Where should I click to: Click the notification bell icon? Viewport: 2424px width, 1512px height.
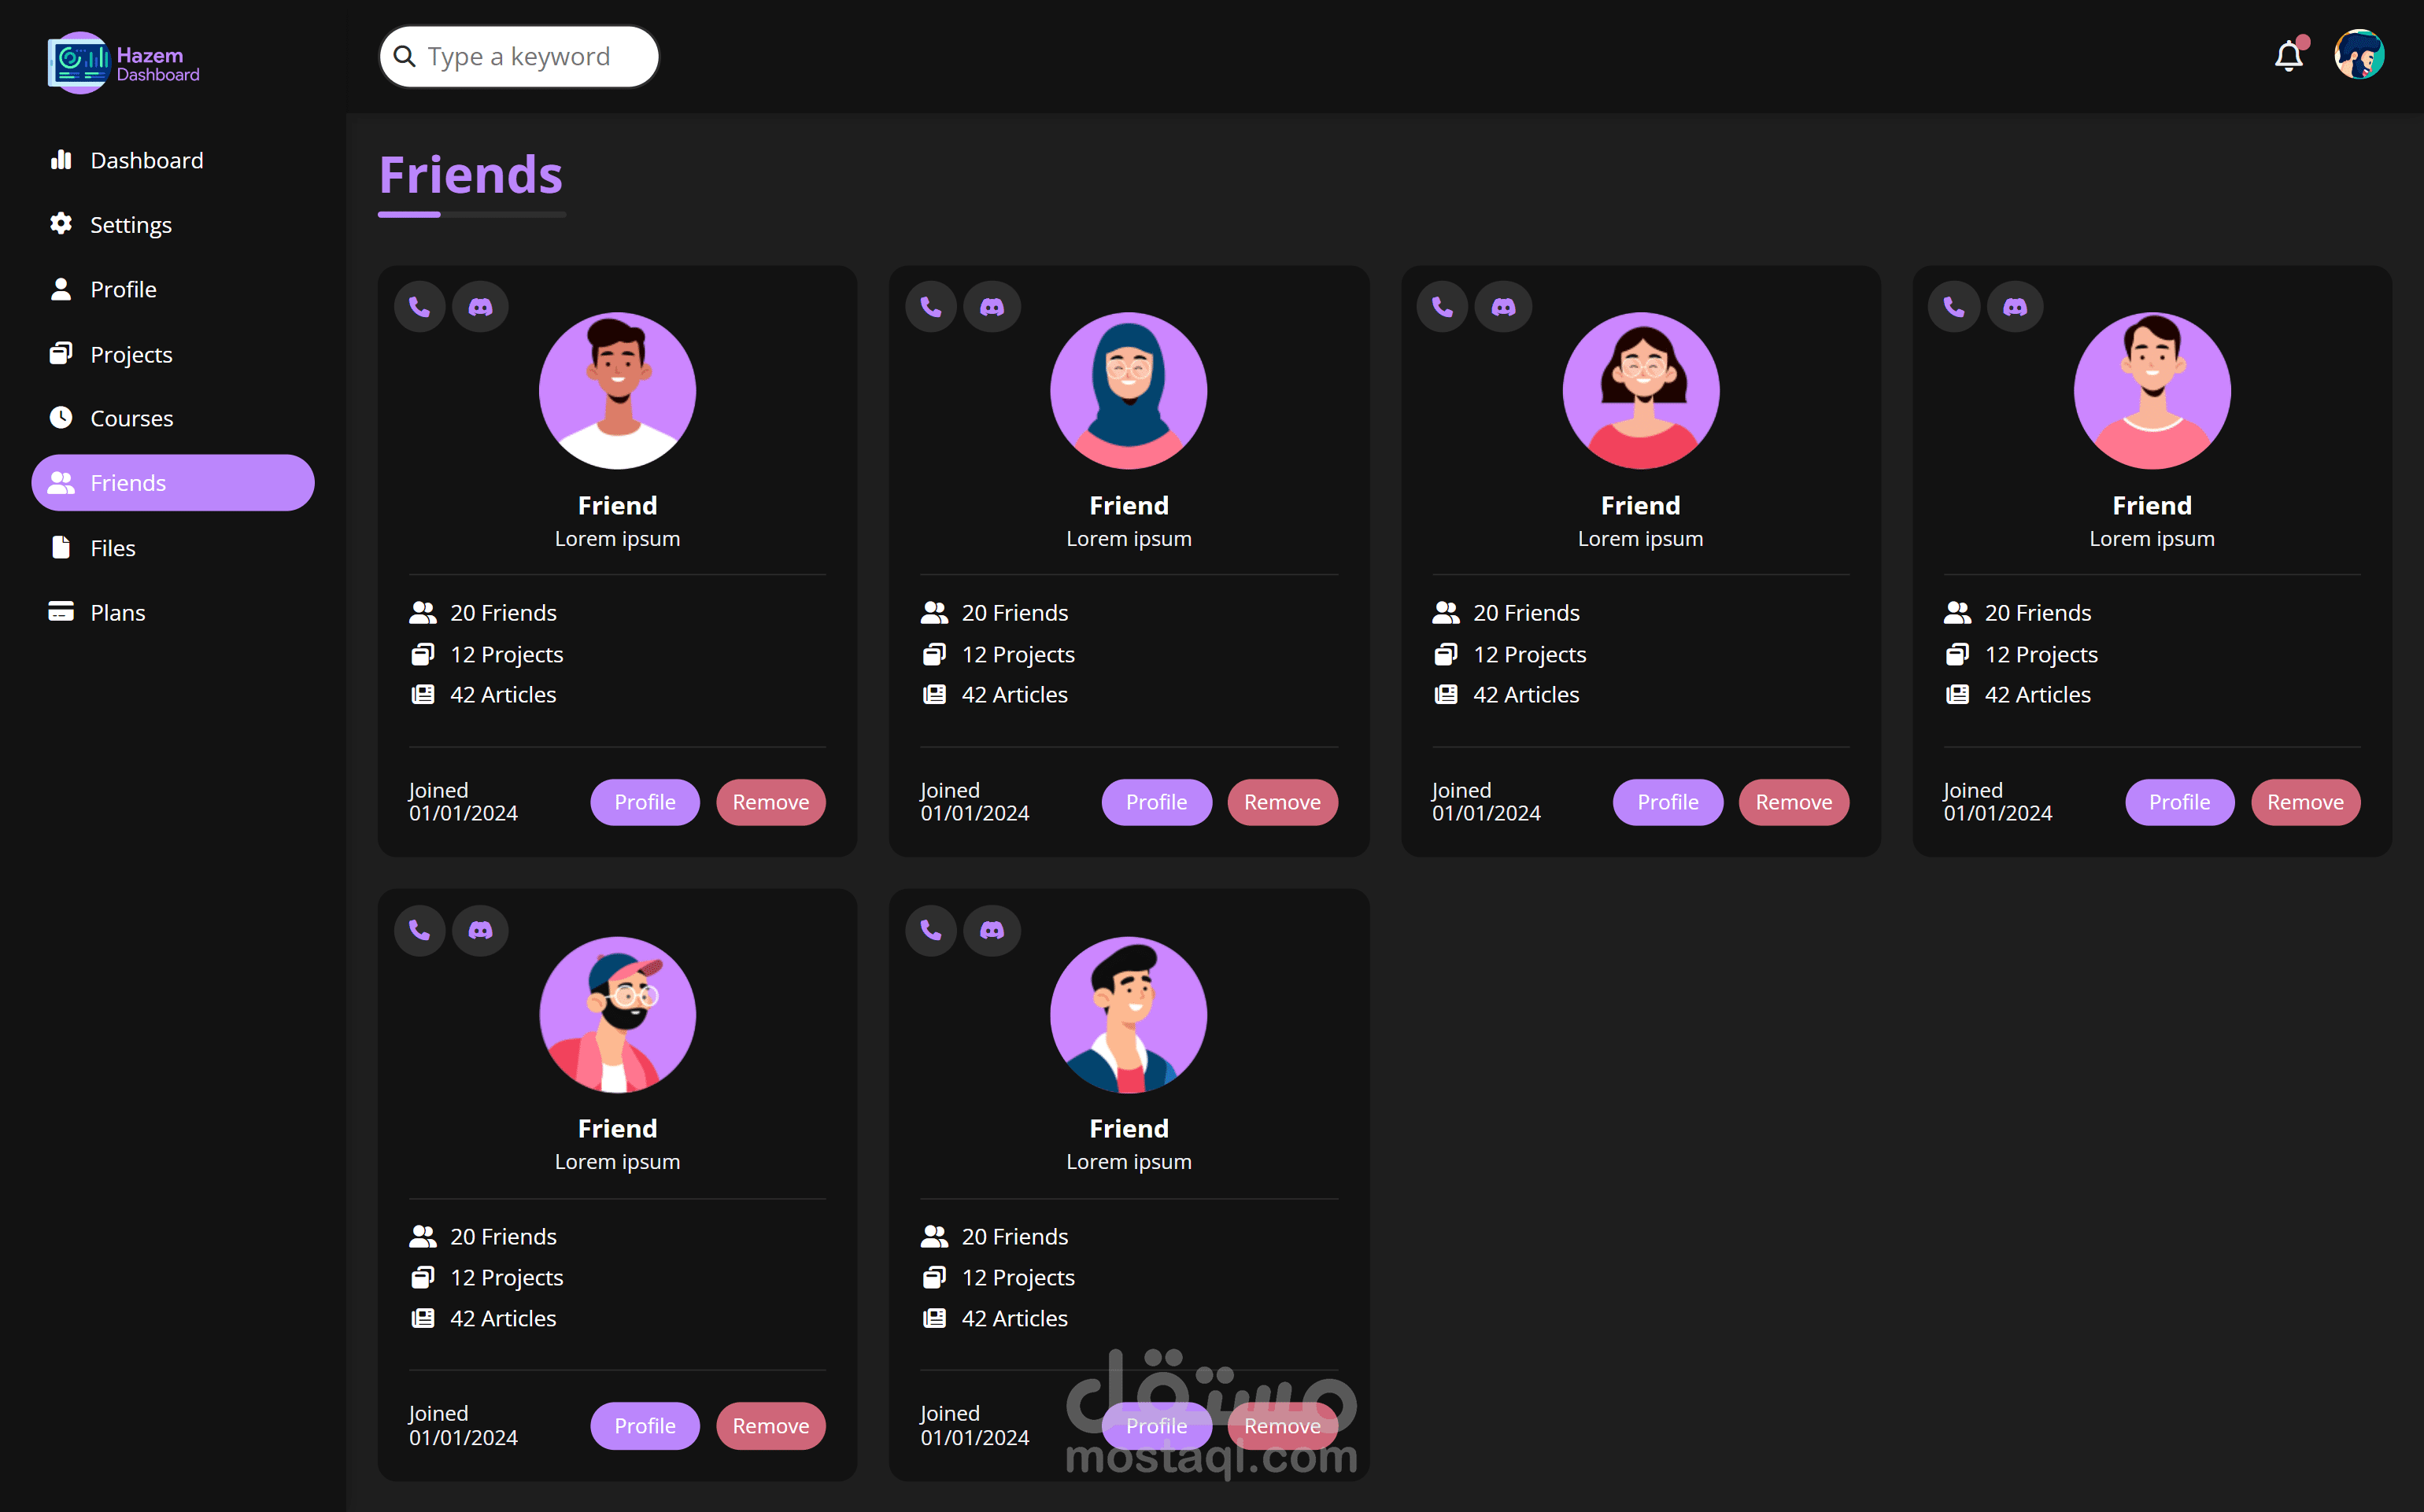(x=2288, y=56)
